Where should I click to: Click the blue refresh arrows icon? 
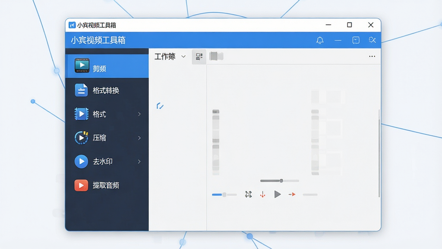click(160, 106)
